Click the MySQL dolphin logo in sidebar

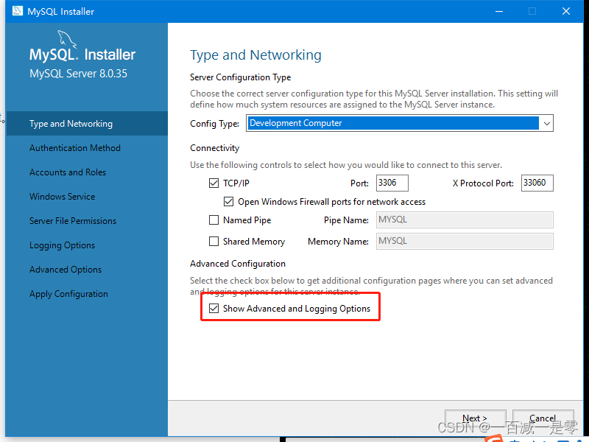pyautogui.click(x=67, y=39)
